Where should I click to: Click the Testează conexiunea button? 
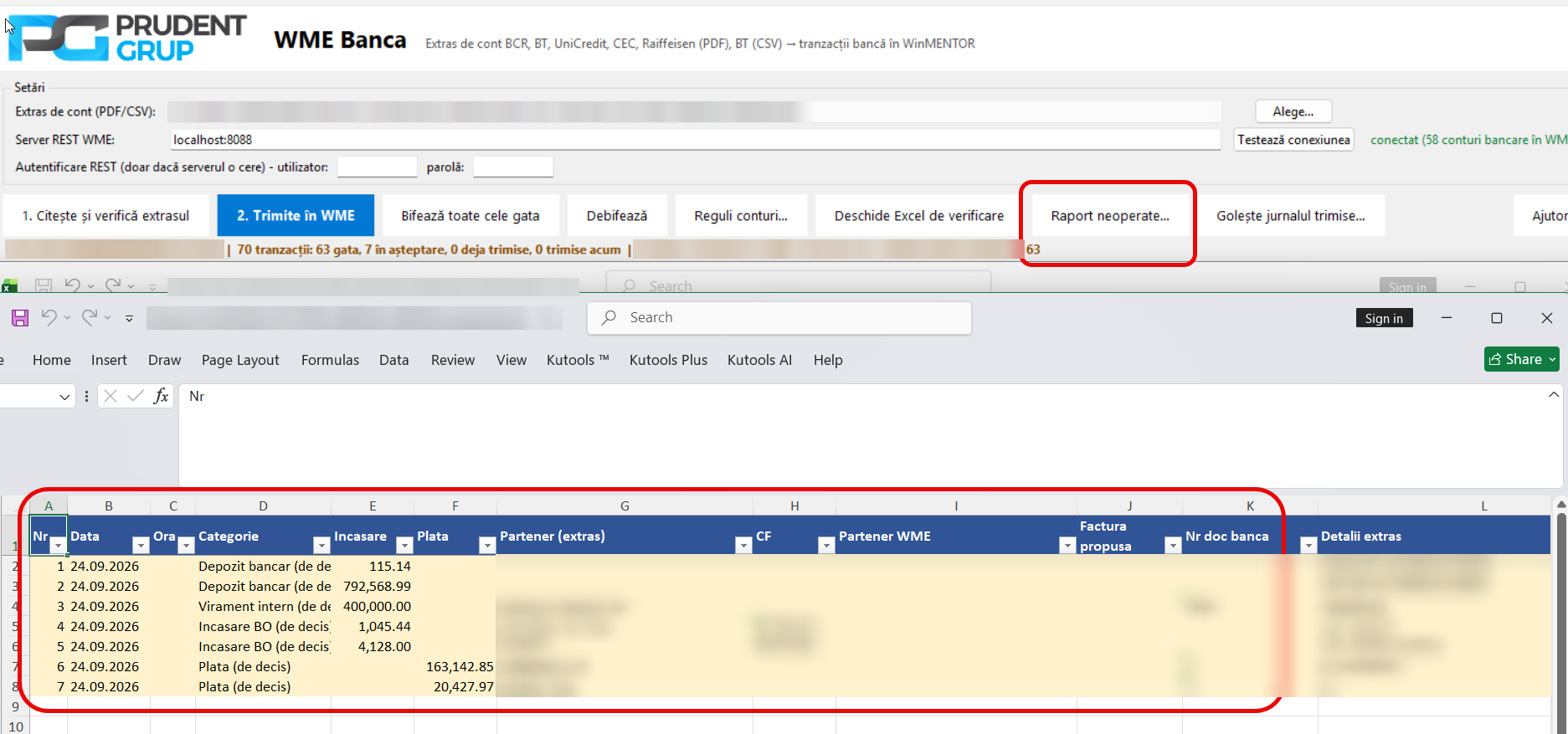(1293, 140)
